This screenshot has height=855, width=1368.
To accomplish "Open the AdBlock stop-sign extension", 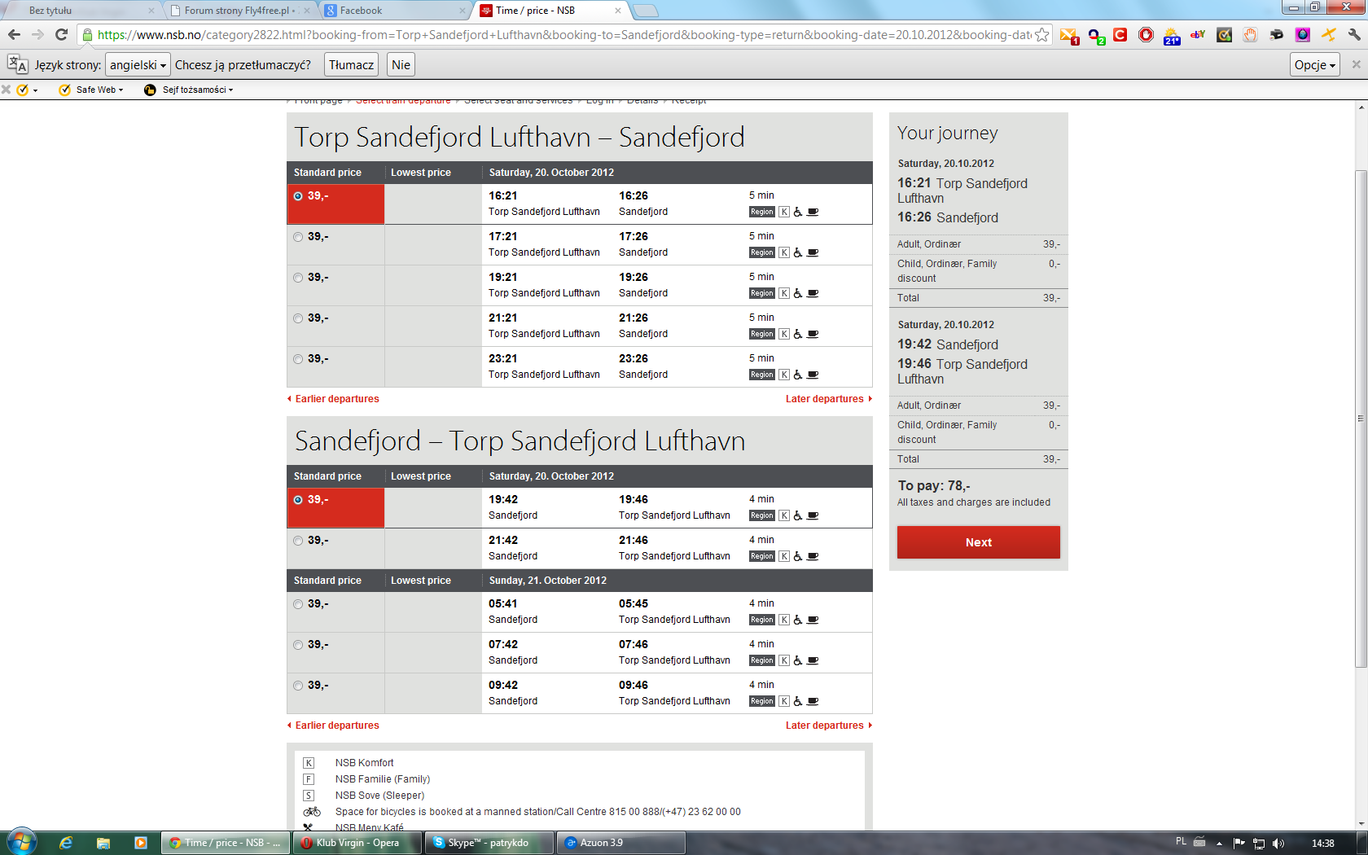I will (x=1146, y=35).
